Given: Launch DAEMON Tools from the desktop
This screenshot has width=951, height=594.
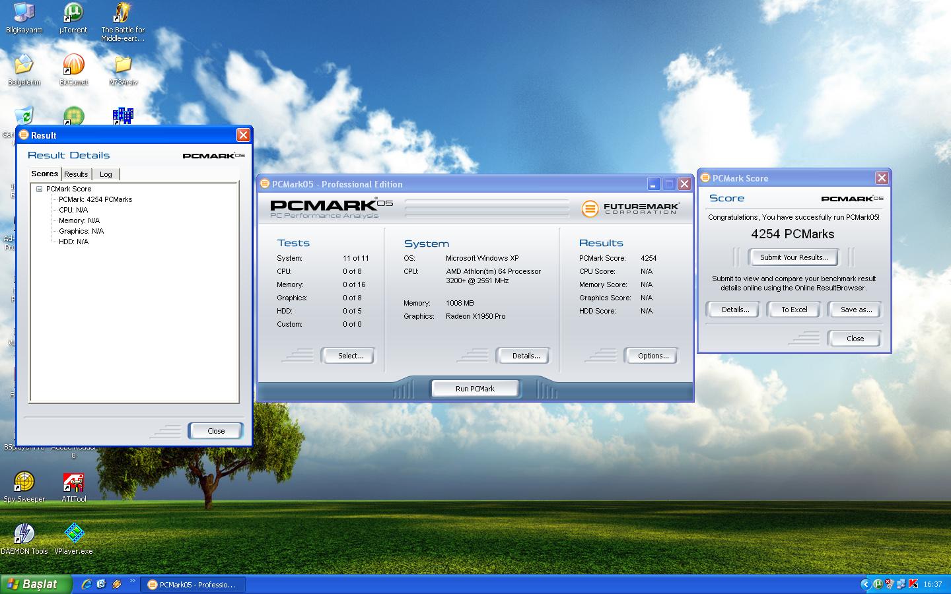Looking at the screenshot, I should 24,539.
